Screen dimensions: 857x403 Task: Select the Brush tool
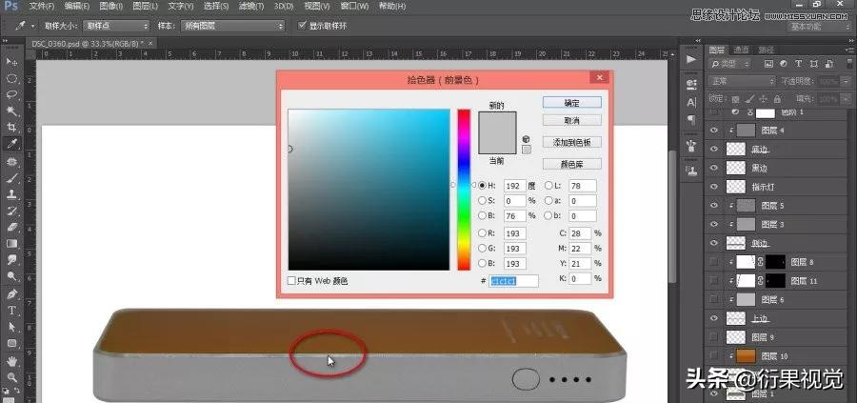[11, 178]
